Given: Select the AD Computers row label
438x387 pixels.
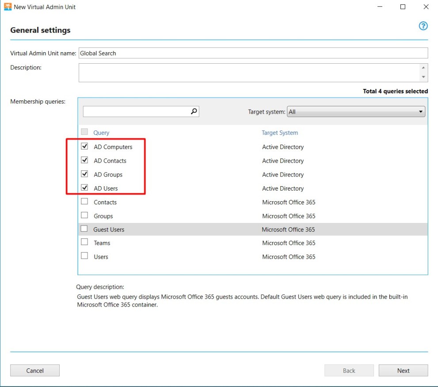Looking at the screenshot, I should click(x=113, y=147).
